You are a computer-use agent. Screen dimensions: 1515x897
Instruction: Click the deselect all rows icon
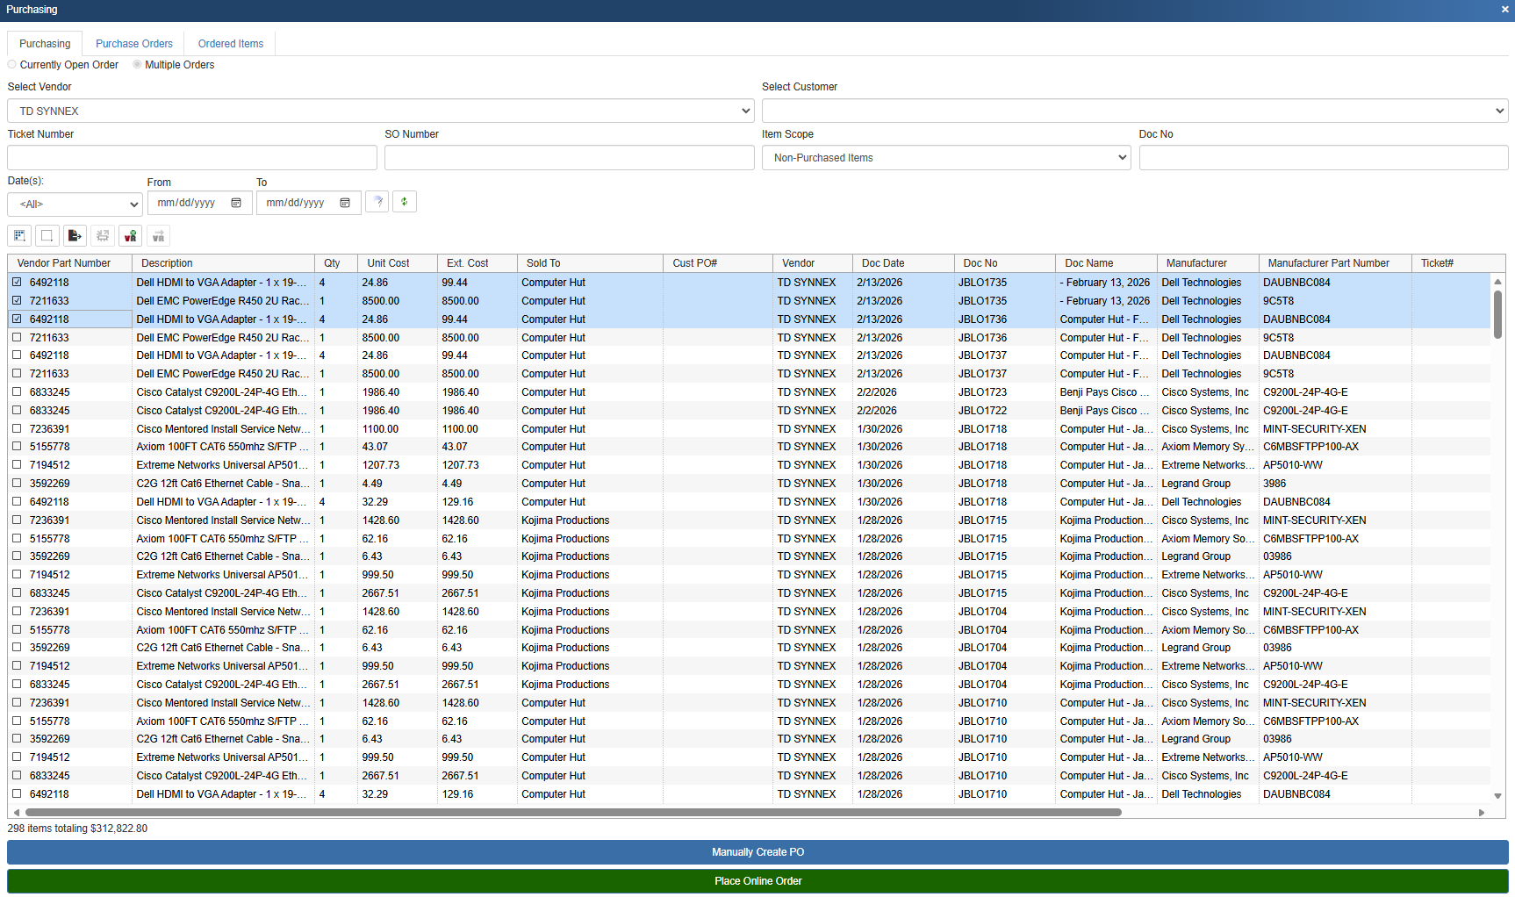[x=47, y=236]
